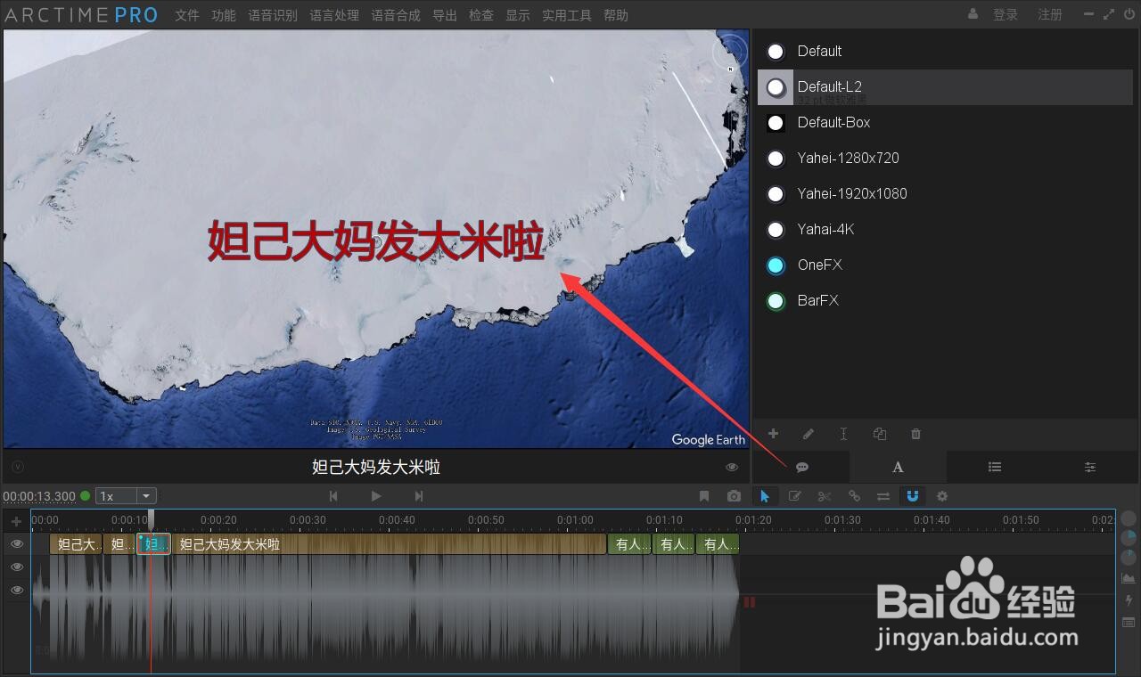The image size is (1141, 677).
Task: Open the 文件 menu
Action: coord(187,15)
